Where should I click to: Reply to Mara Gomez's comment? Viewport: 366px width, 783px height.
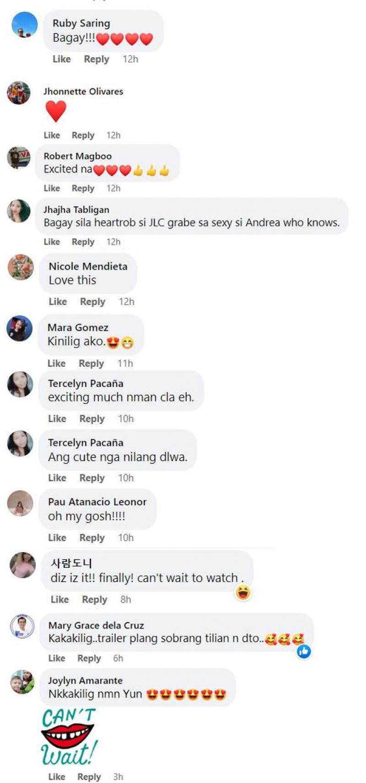tap(91, 364)
